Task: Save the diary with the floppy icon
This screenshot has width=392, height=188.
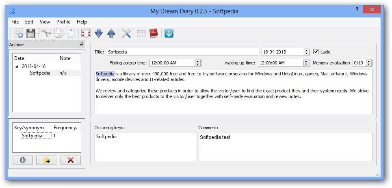Action: click(x=31, y=33)
